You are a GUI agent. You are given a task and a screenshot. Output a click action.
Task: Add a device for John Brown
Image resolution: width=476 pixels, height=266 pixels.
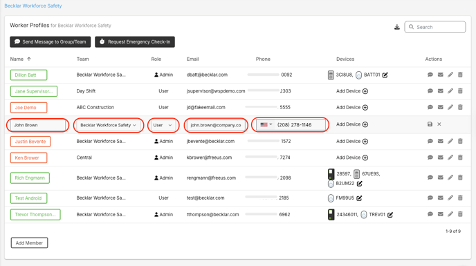pyautogui.click(x=352, y=124)
